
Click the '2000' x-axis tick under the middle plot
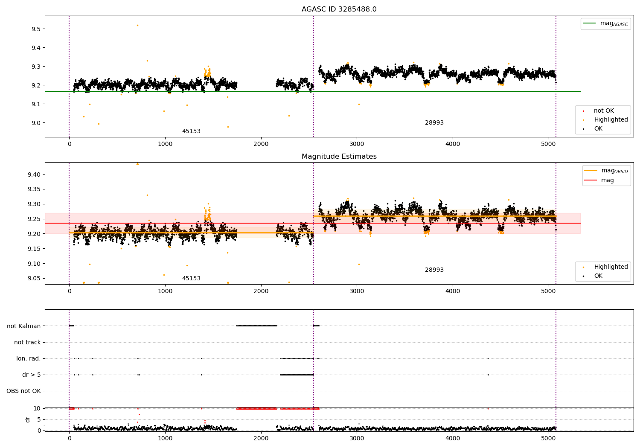click(261, 291)
